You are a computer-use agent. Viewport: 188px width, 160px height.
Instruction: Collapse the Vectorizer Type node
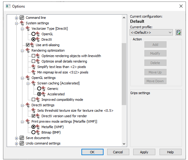point(22,29)
